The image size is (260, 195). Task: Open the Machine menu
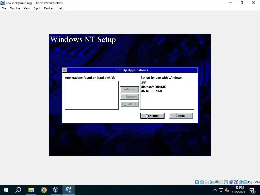15,8
